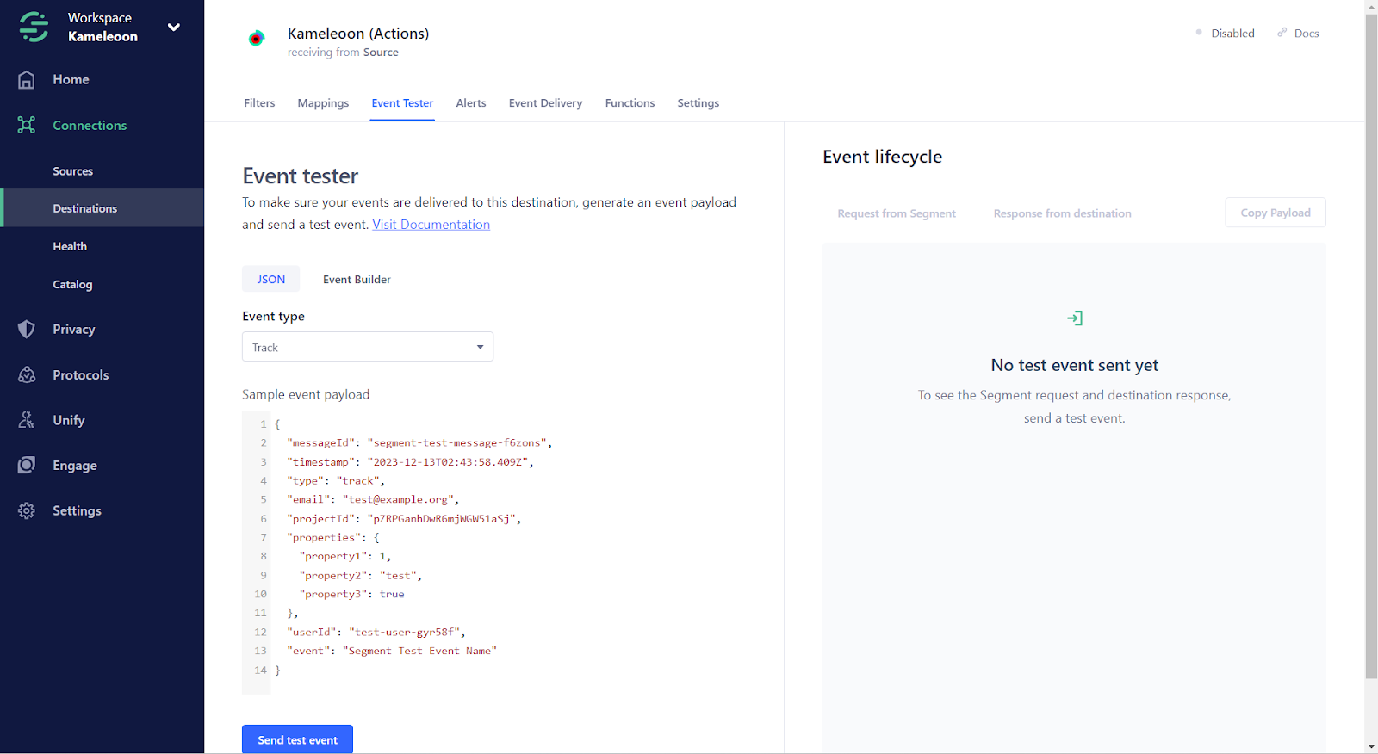
Task: Click the Connections nodes icon
Action: tap(27, 125)
